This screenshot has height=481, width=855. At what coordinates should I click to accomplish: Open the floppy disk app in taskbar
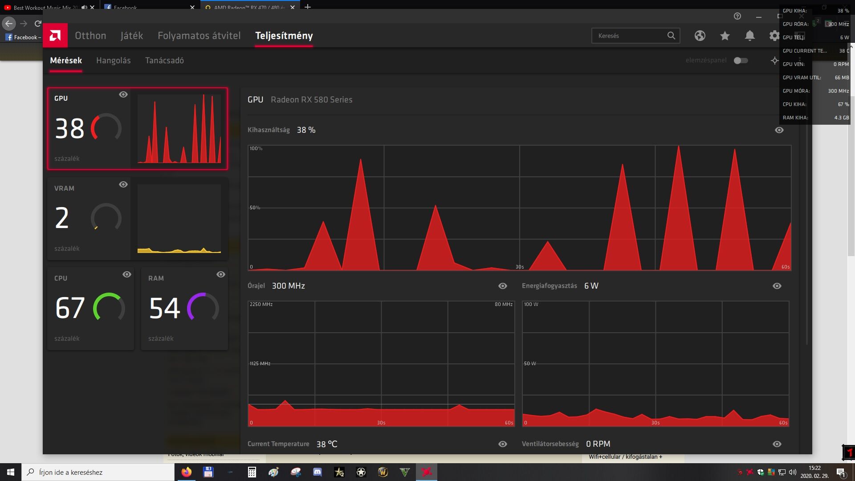[x=208, y=472]
